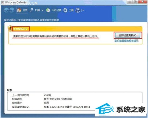Open the history globe icon

click(48, 10)
